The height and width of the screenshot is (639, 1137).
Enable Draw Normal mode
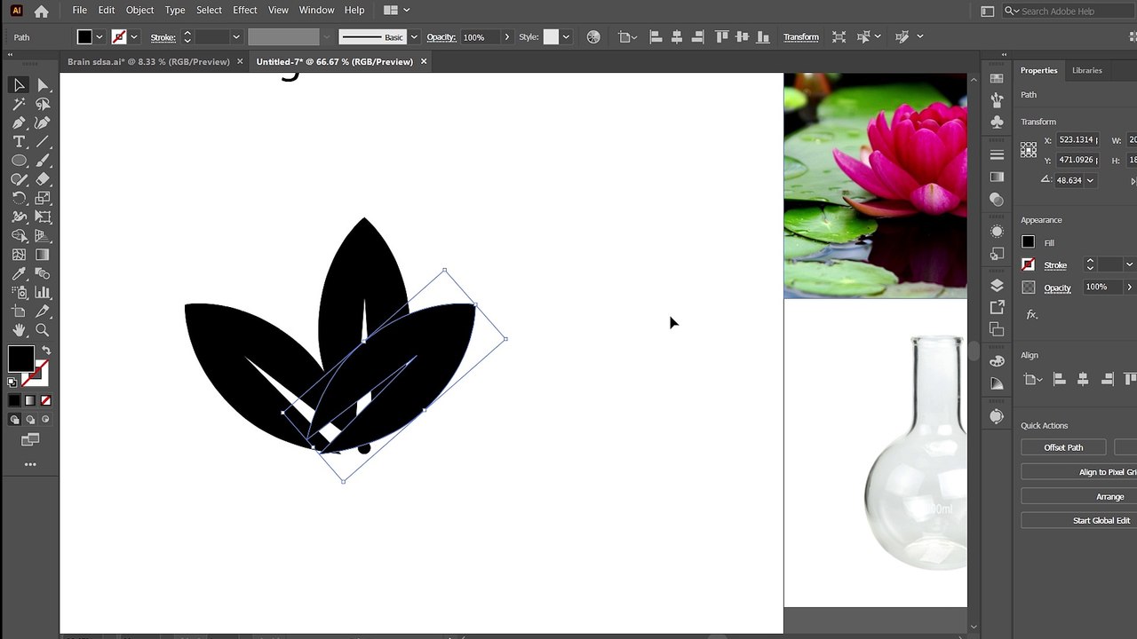(14, 420)
